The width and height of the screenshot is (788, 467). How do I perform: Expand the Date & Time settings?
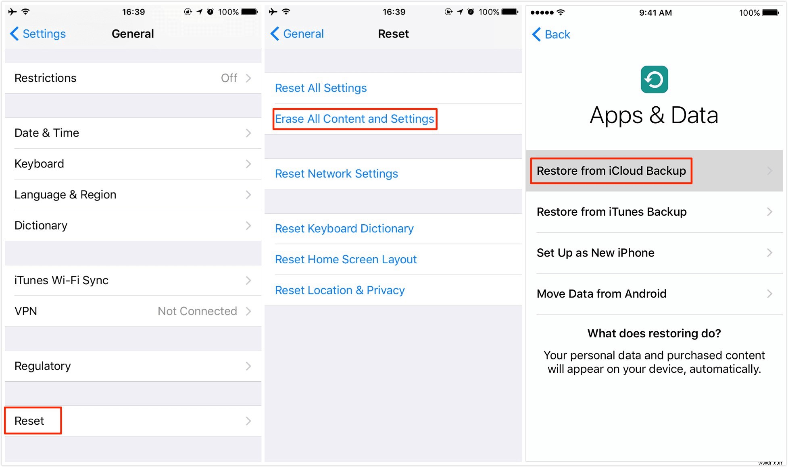[132, 132]
